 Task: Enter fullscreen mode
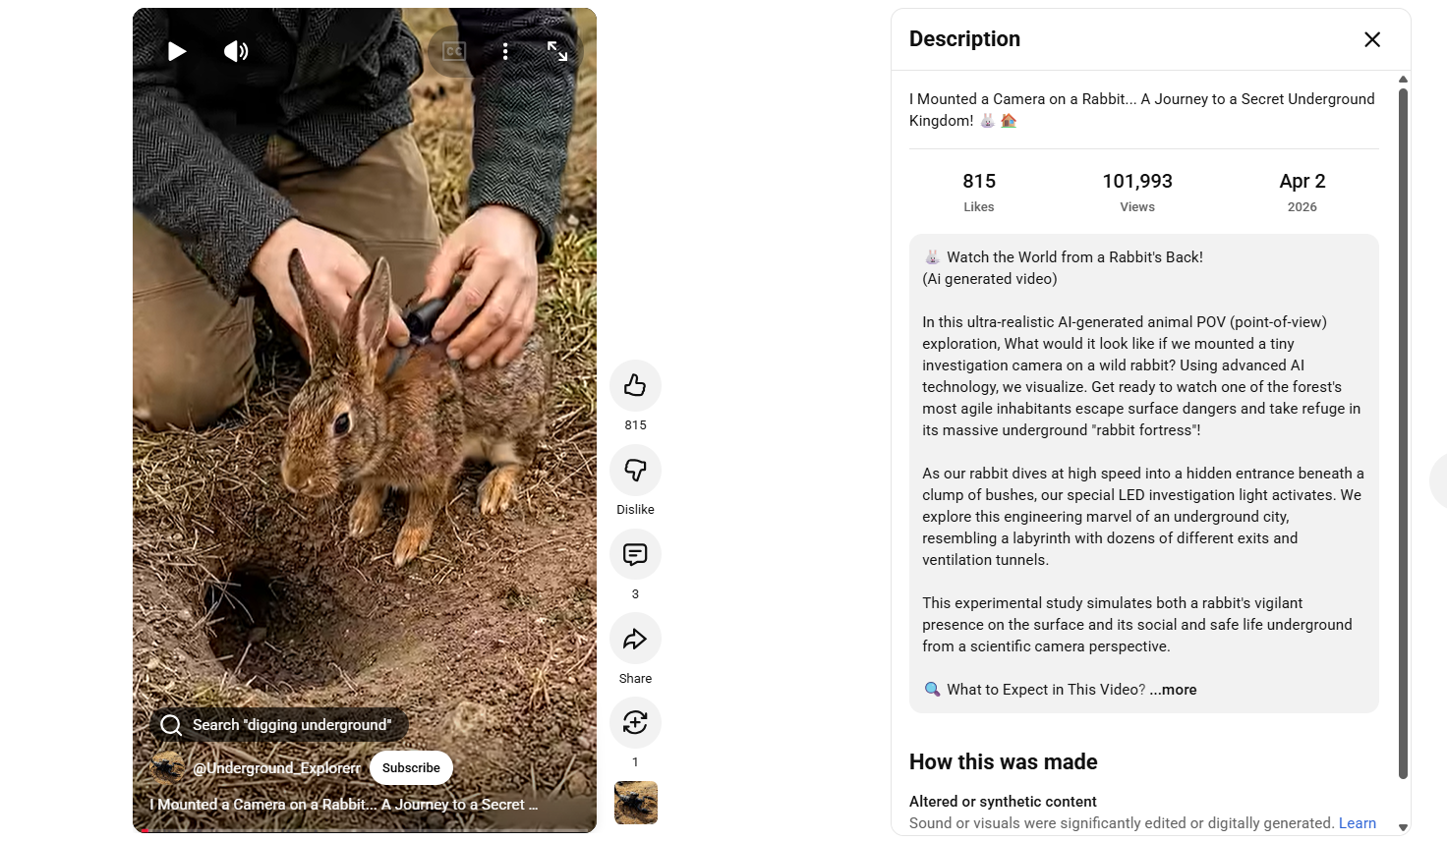(557, 51)
